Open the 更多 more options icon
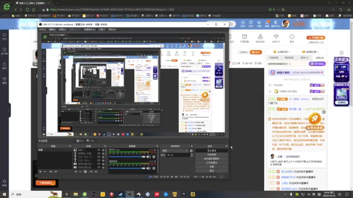This screenshot has height=198, width=353. tap(292, 38)
